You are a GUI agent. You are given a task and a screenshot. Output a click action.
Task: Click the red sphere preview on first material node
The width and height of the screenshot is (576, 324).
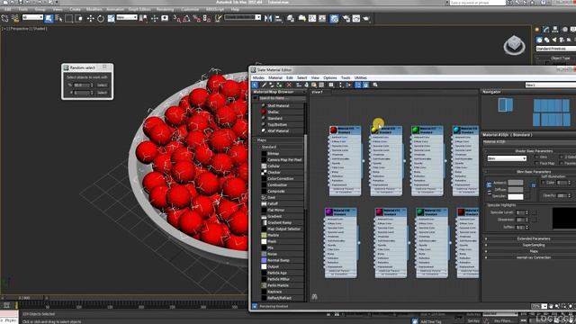pyautogui.click(x=334, y=130)
